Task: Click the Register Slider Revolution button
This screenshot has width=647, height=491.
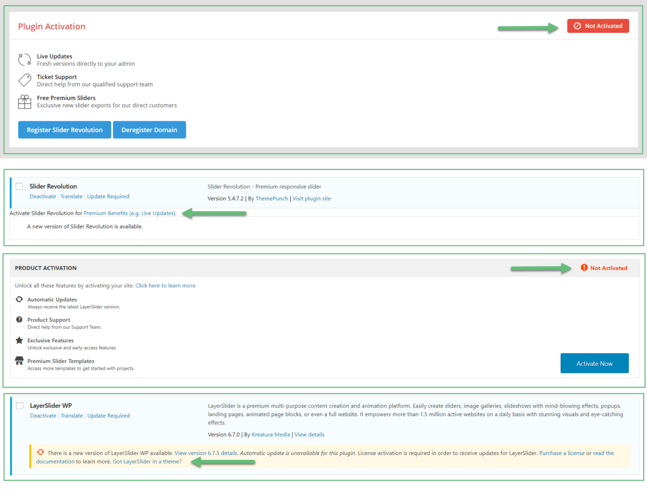Action: click(x=64, y=129)
